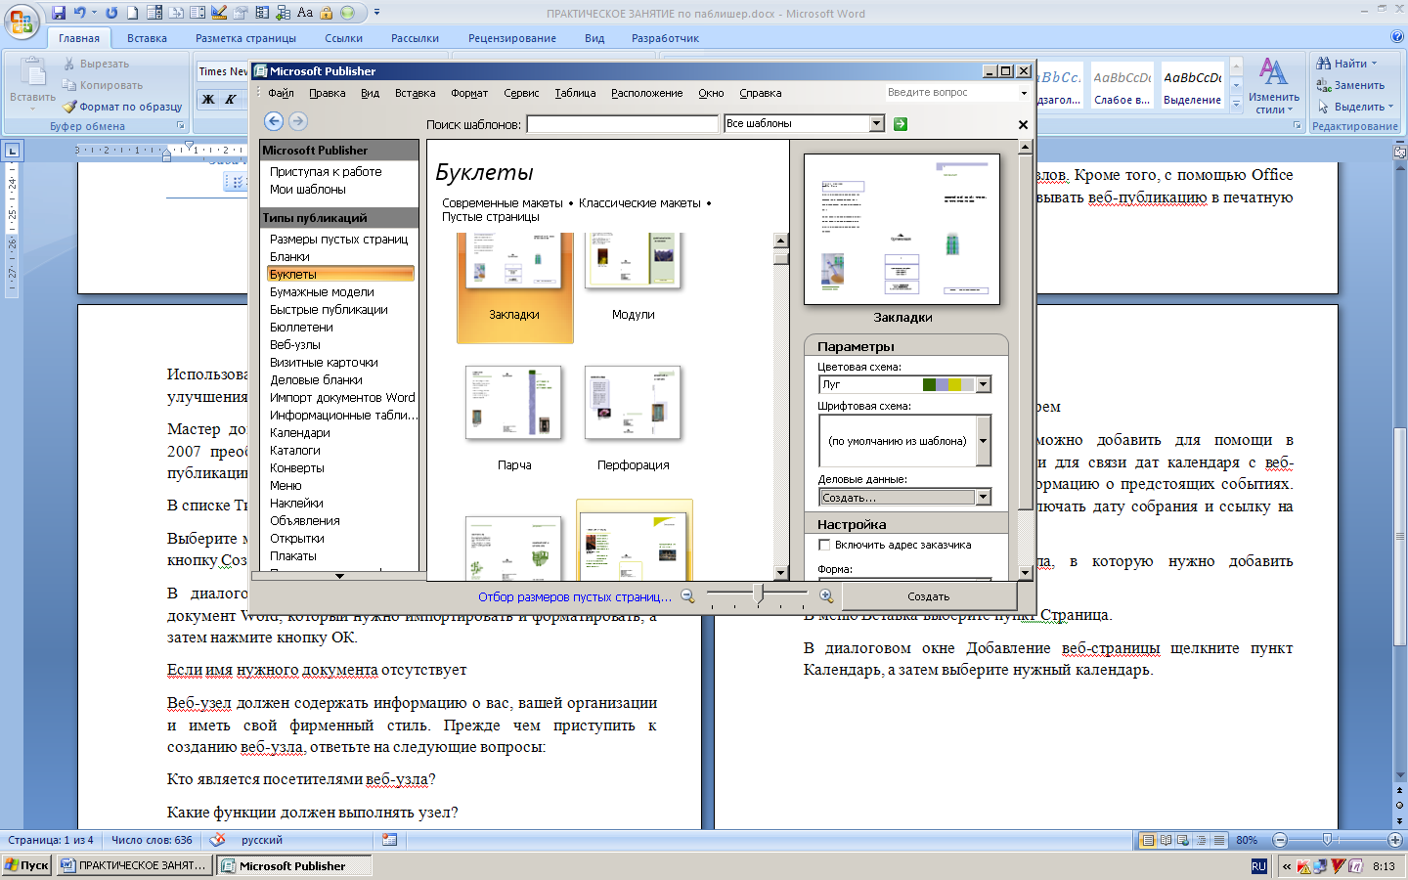Click the RU language indicator in taskbar

click(1258, 866)
